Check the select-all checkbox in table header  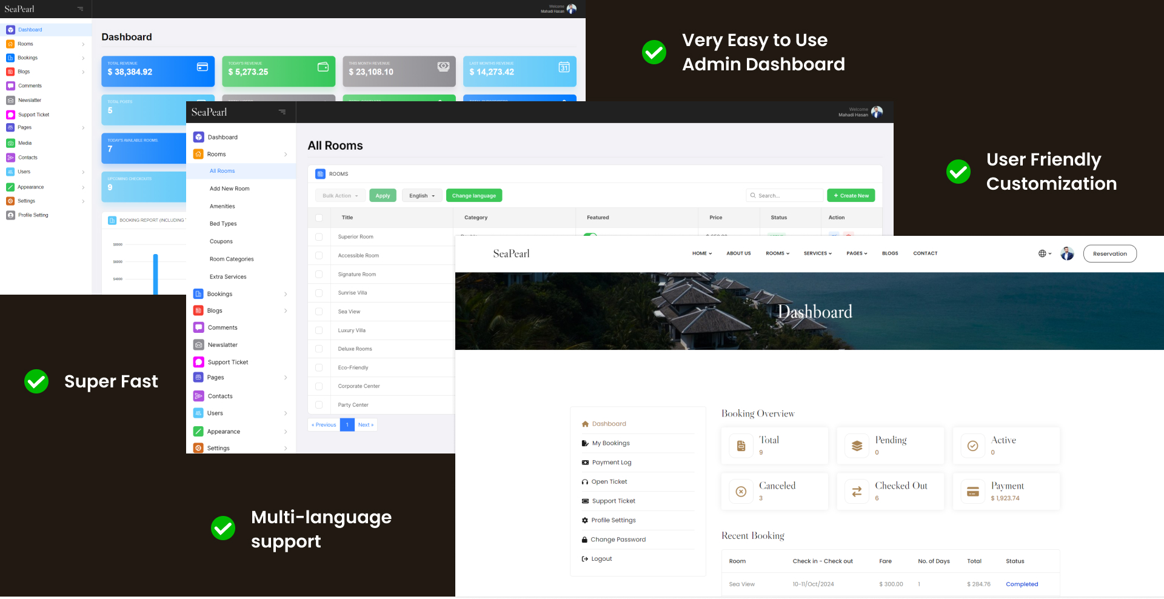319,218
